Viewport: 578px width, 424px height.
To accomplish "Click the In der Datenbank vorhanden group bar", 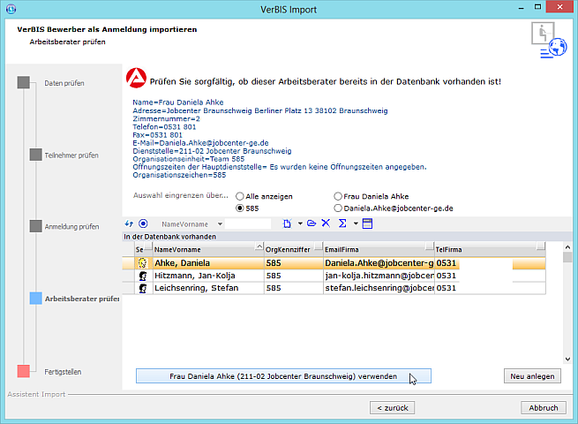I will click(347, 237).
